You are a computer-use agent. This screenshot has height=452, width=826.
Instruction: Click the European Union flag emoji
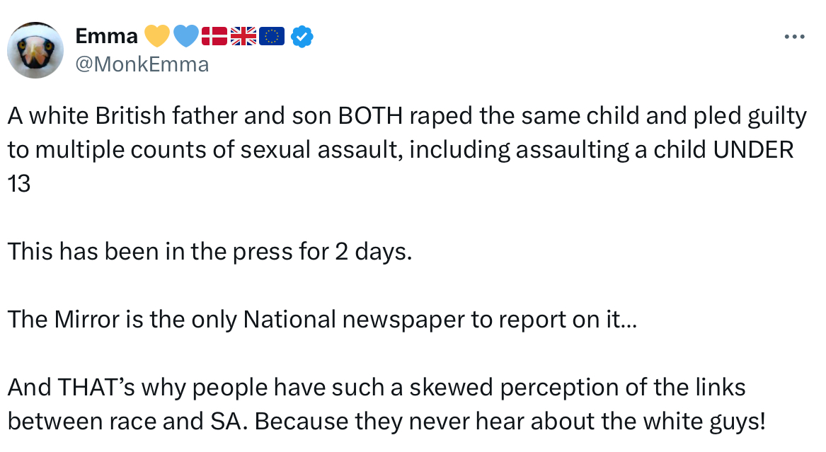pyautogui.click(x=273, y=35)
